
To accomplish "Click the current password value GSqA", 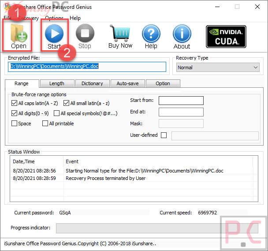I will 65,213.
